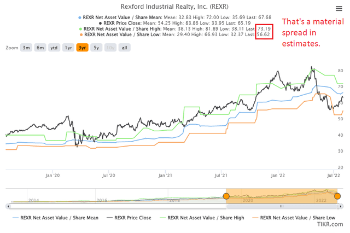Image resolution: width=350 pixels, height=233 pixels.
Task: Switch zoom to 1yr
Action: tap(68, 48)
